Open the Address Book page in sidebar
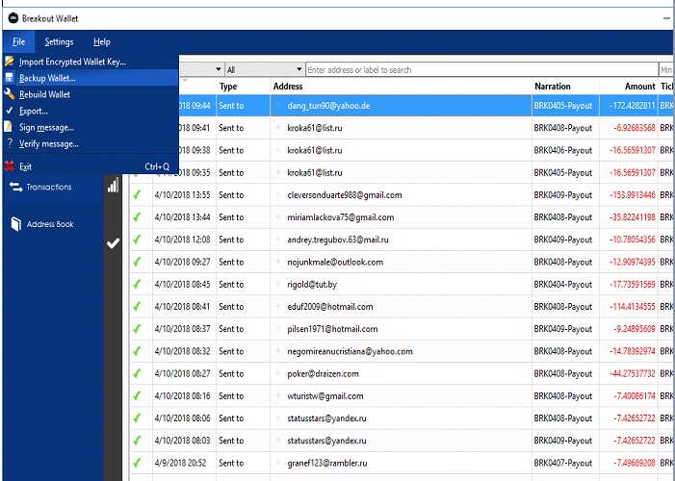This screenshot has height=481, width=675. [x=50, y=224]
